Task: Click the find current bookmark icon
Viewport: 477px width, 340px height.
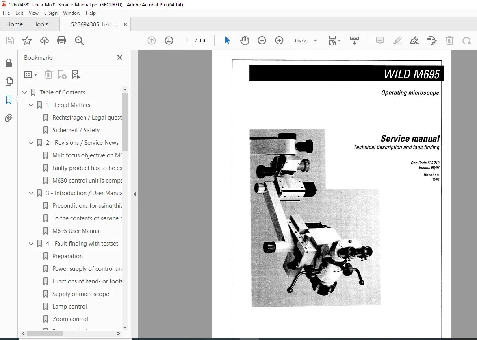Action: click(x=76, y=74)
